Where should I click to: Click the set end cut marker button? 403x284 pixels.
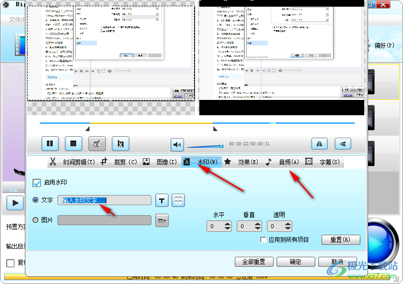pos(121,143)
